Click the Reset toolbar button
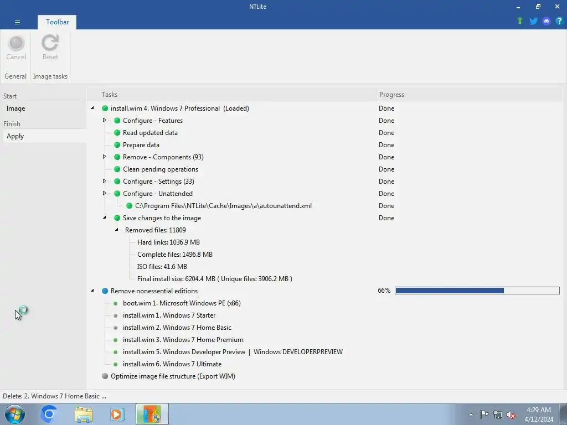This screenshot has width=567, height=425. [50, 48]
